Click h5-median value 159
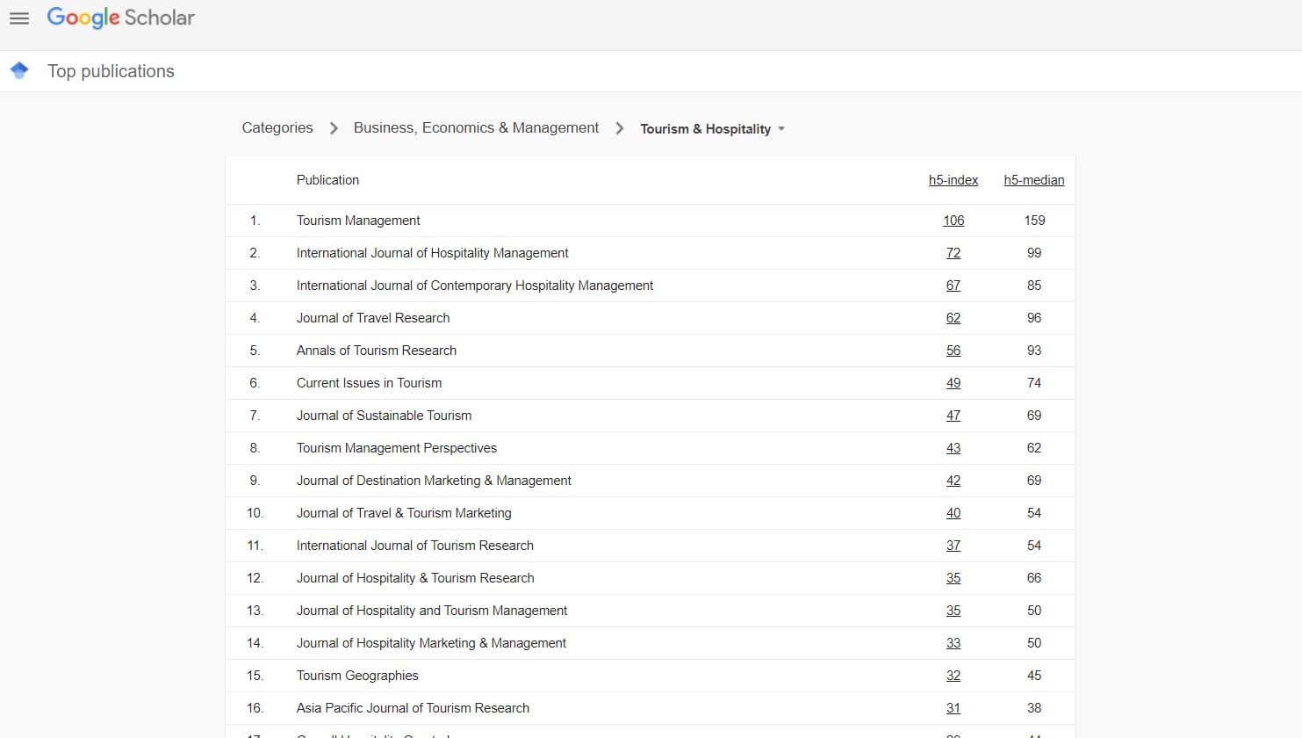1302x738 pixels. click(x=1034, y=221)
